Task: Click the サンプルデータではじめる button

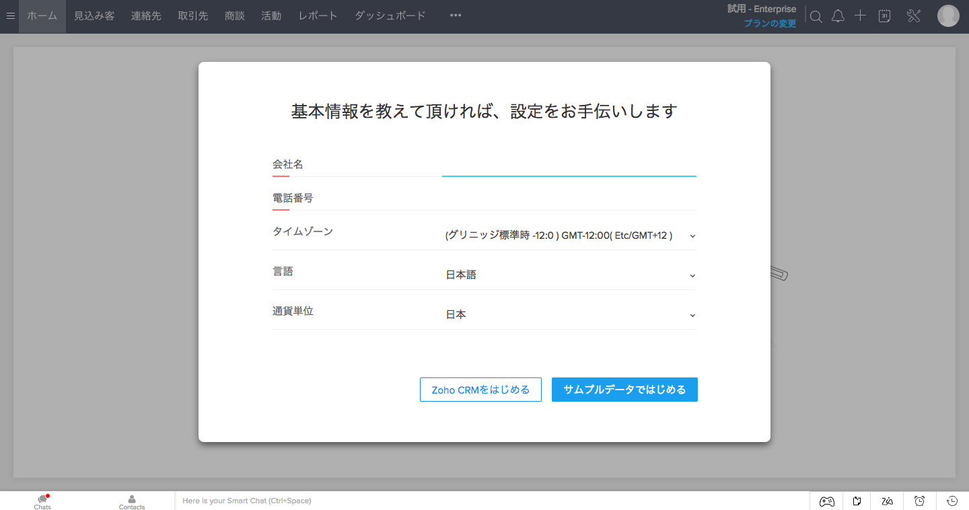Action: [624, 390]
